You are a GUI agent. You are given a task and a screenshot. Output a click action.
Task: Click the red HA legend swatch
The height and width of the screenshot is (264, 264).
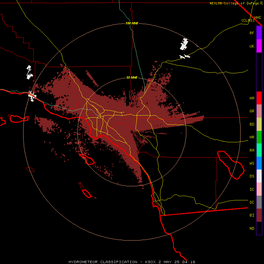tap(259, 98)
